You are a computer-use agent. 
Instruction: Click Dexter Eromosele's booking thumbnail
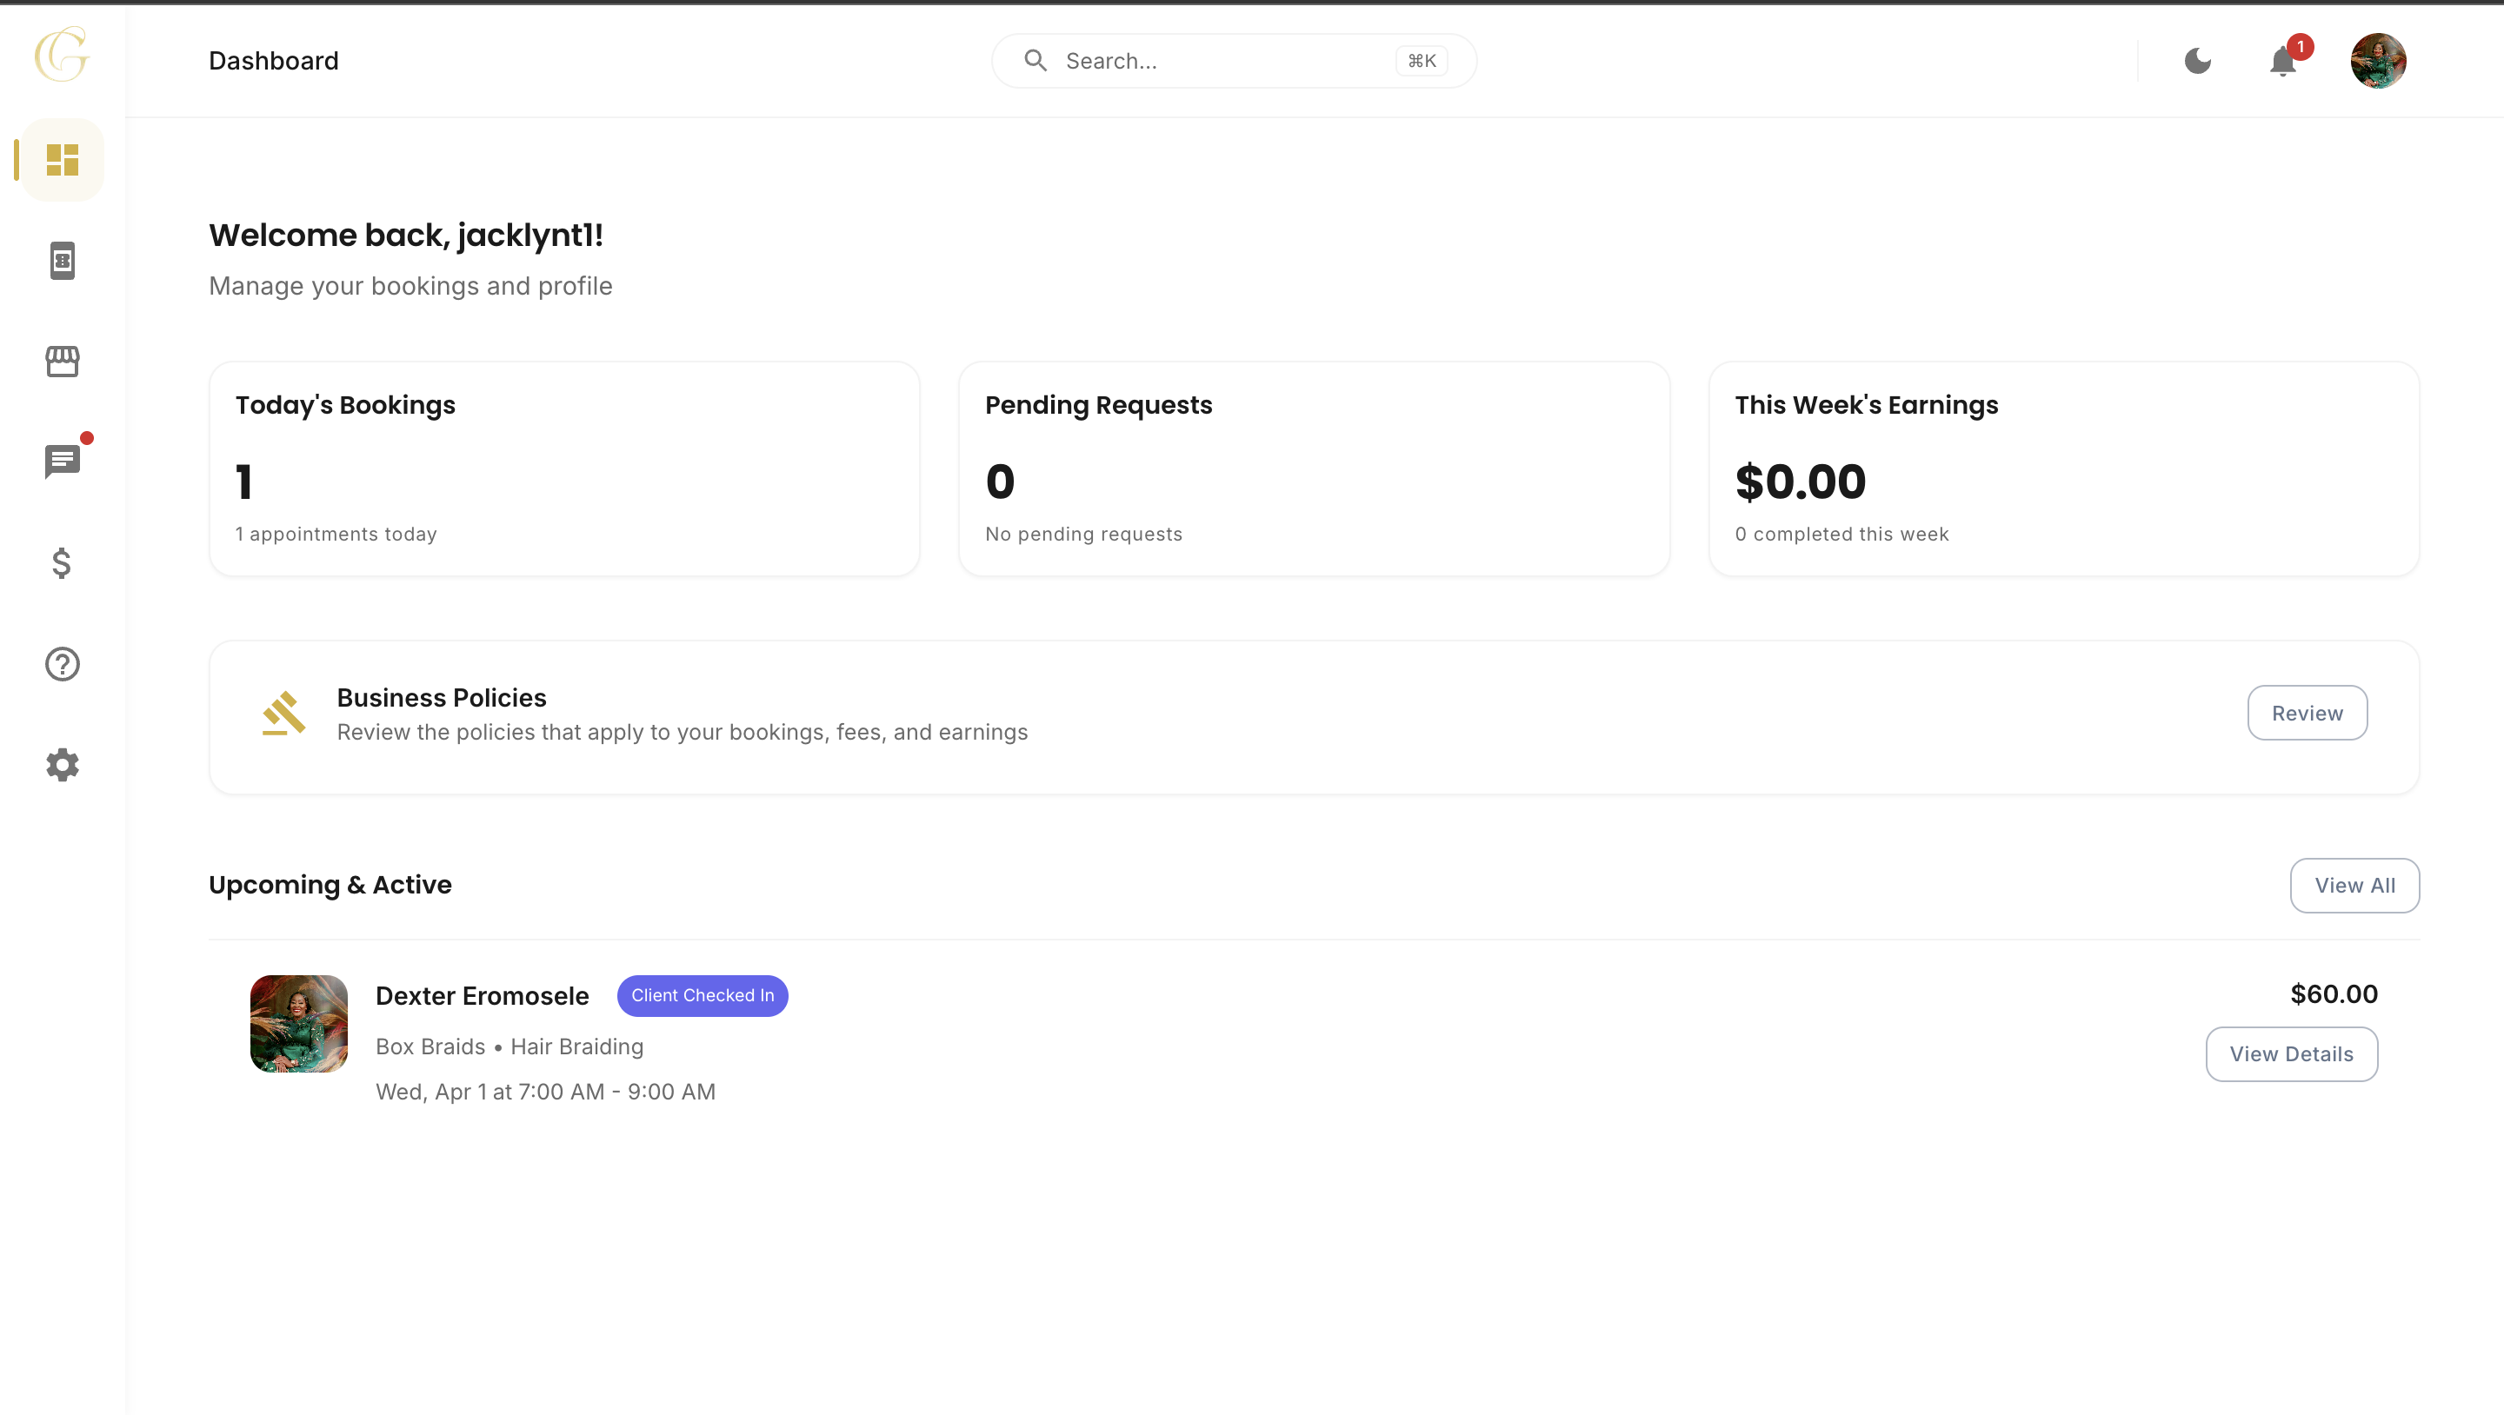coord(298,1023)
